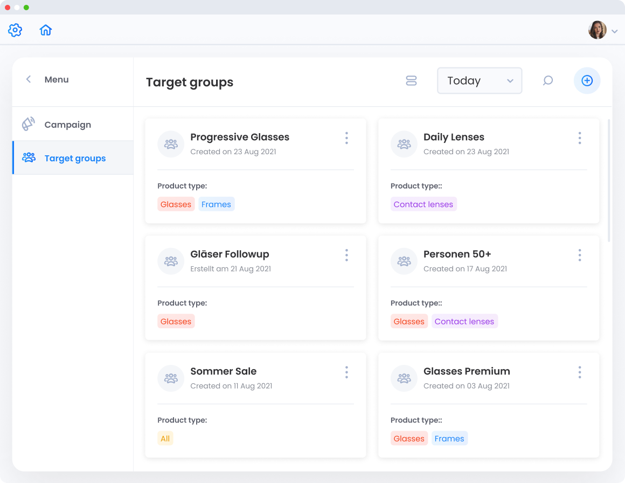Open Personen 50+ more options

click(x=580, y=255)
